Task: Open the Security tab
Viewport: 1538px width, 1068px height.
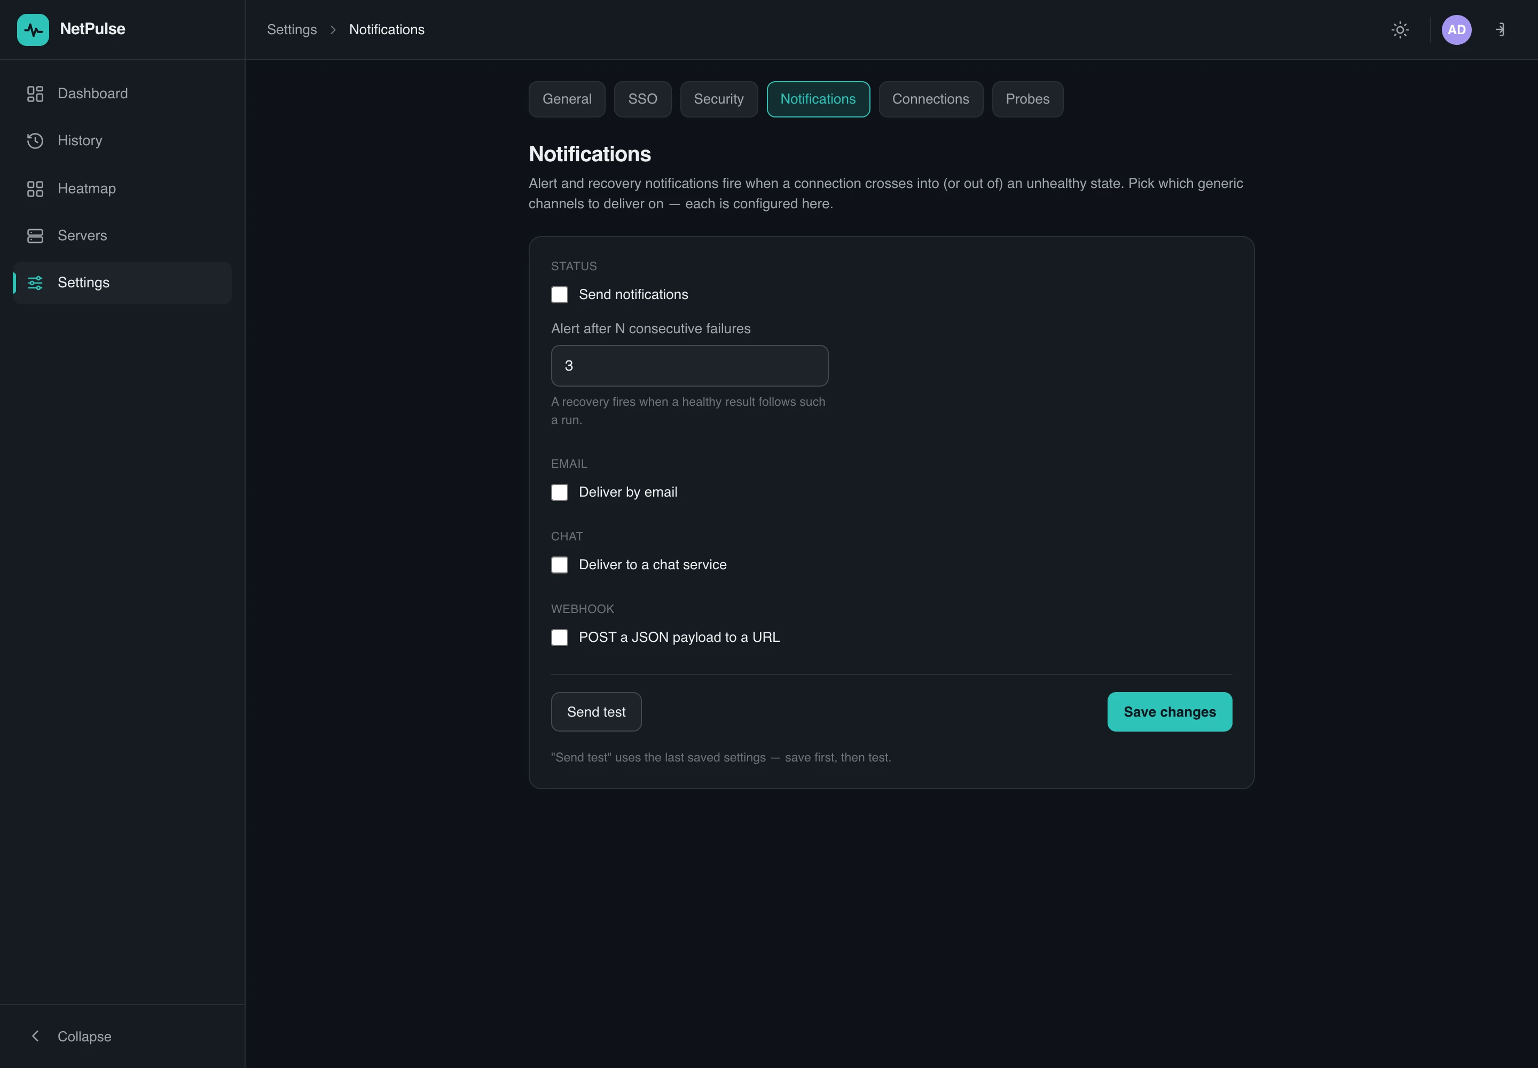Action: (x=719, y=99)
